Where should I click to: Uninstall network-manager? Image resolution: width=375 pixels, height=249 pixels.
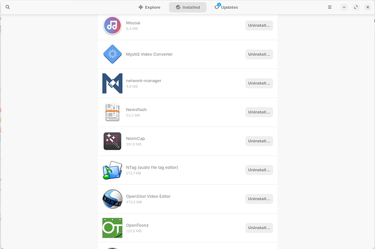pyautogui.click(x=259, y=83)
